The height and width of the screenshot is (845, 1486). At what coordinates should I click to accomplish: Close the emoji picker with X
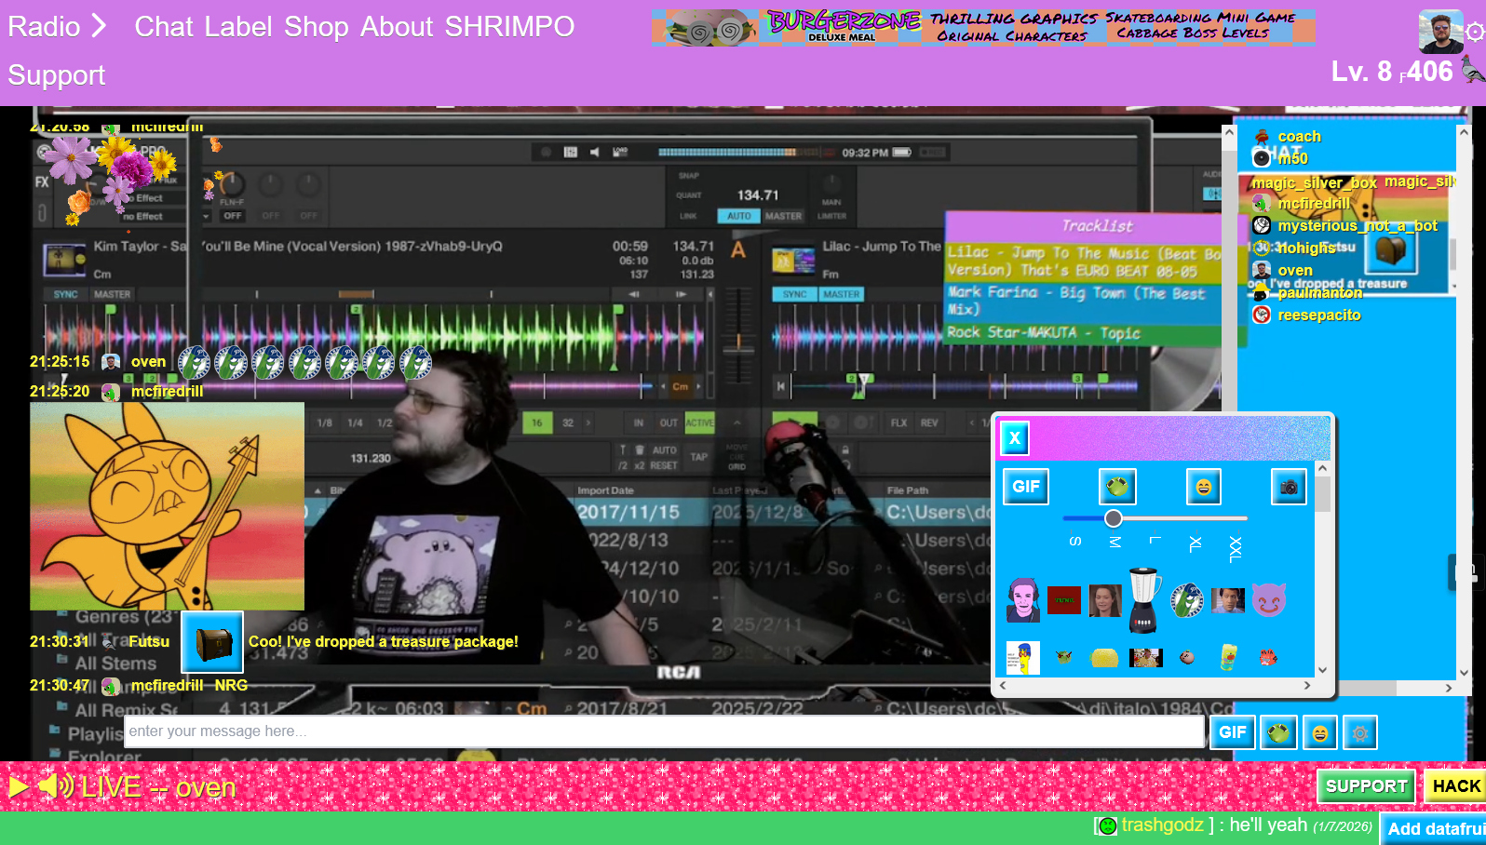(1015, 437)
